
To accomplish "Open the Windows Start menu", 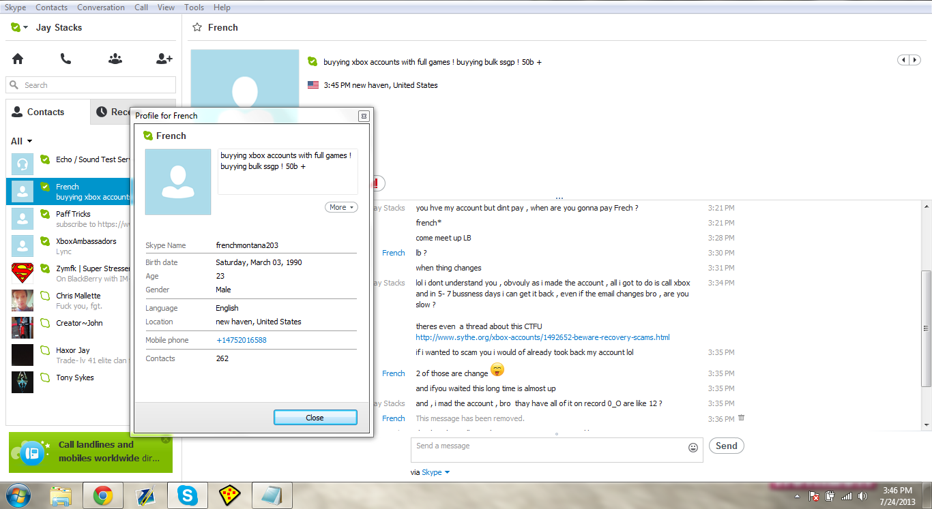I will (18, 495).
